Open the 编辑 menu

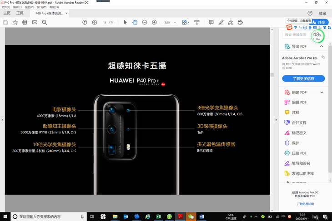point(17,7)
